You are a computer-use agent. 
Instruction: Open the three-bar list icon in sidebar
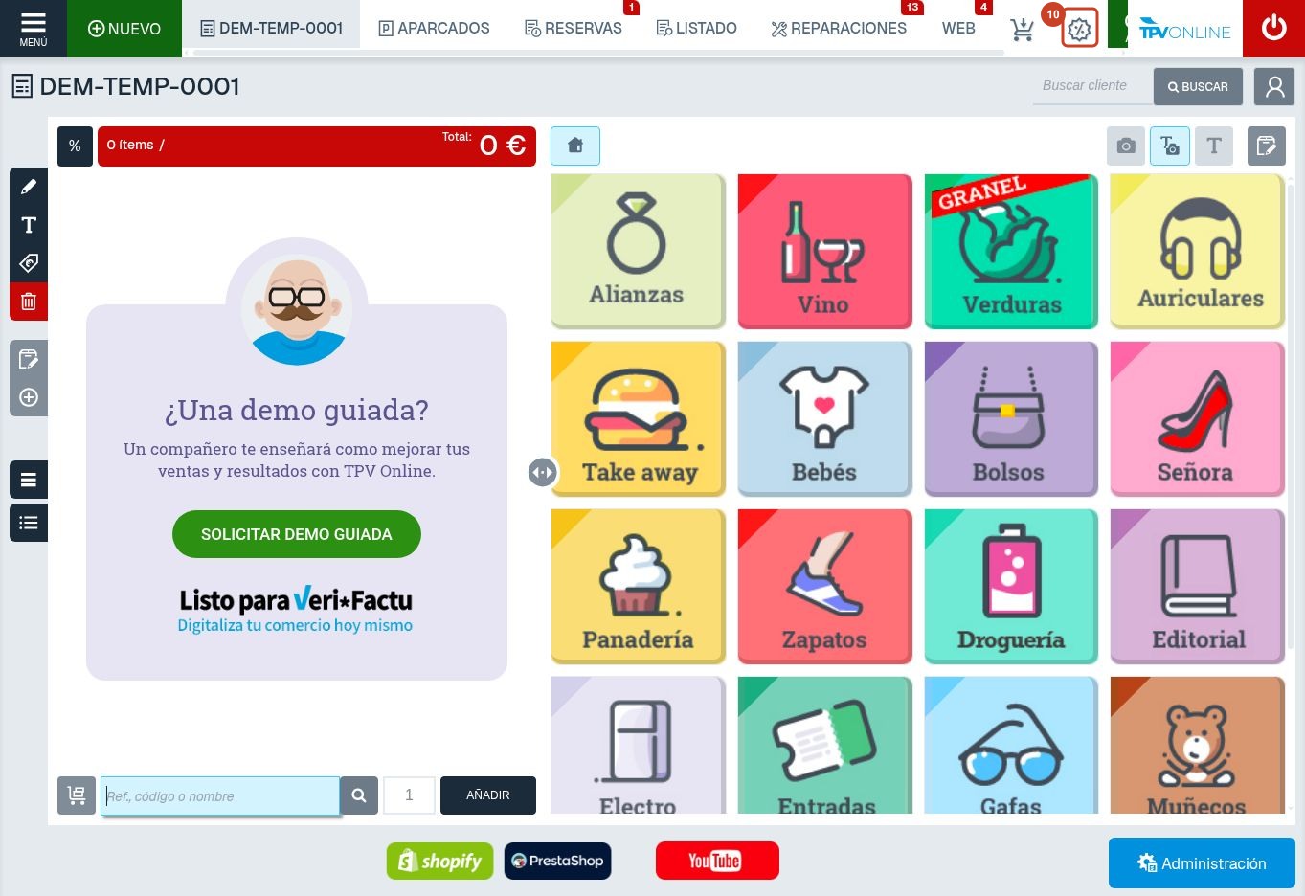tap(29, 480)
